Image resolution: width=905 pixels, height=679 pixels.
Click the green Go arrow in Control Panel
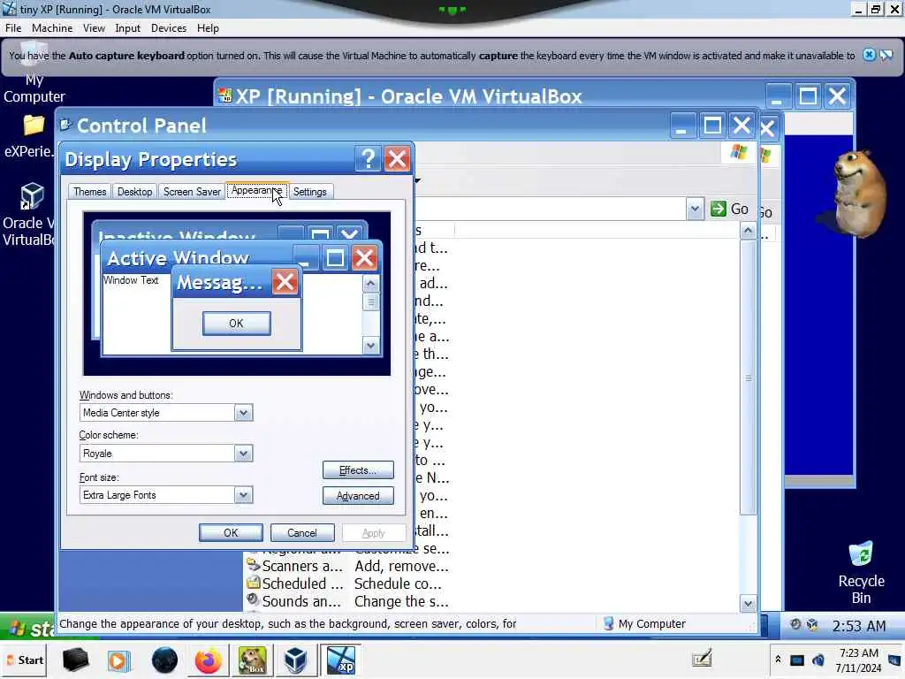point(718,209)
